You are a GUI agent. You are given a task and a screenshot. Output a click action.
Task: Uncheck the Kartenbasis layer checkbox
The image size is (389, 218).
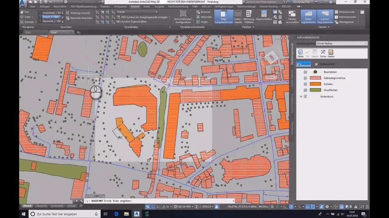pos(305,96)
